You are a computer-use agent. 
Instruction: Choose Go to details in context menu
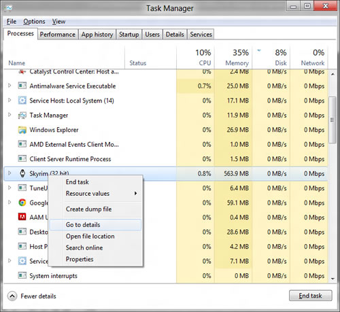pos(95,225)
